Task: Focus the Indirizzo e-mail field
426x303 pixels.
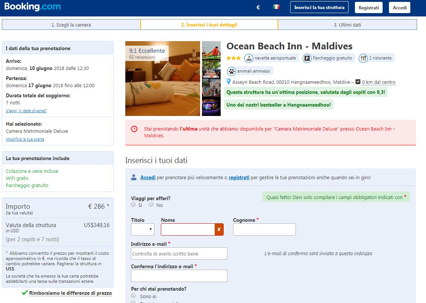Action: click(179, 254)
